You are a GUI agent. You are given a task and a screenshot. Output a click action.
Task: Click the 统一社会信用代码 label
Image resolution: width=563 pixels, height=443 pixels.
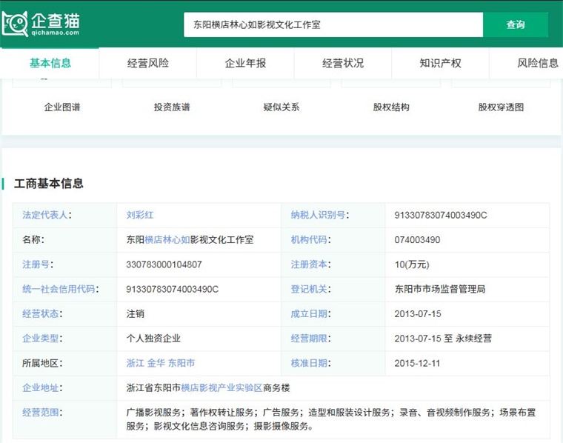[x=60, y=289]
